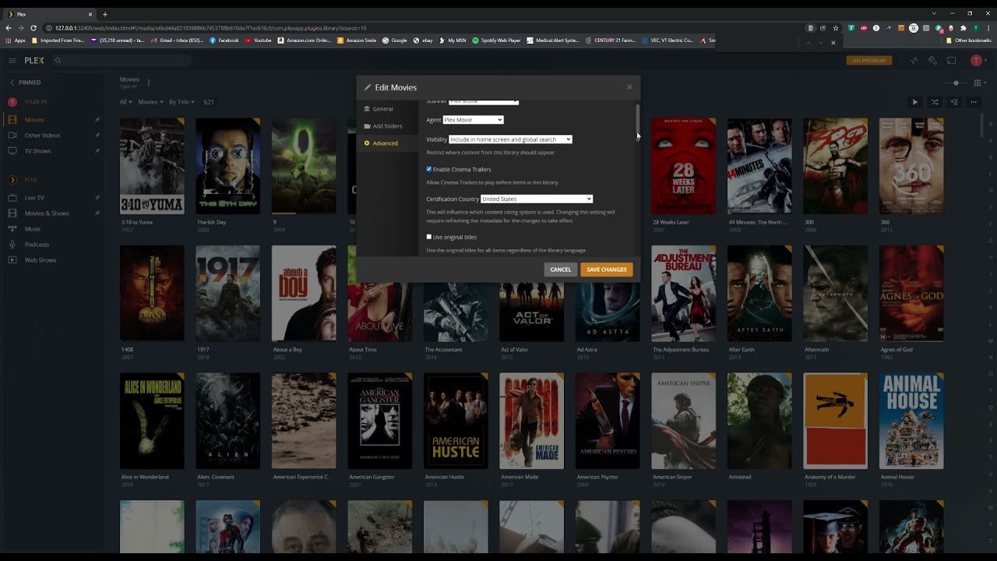Open a new browser tab
Screen dimensions: 997x561
(104, 14)
